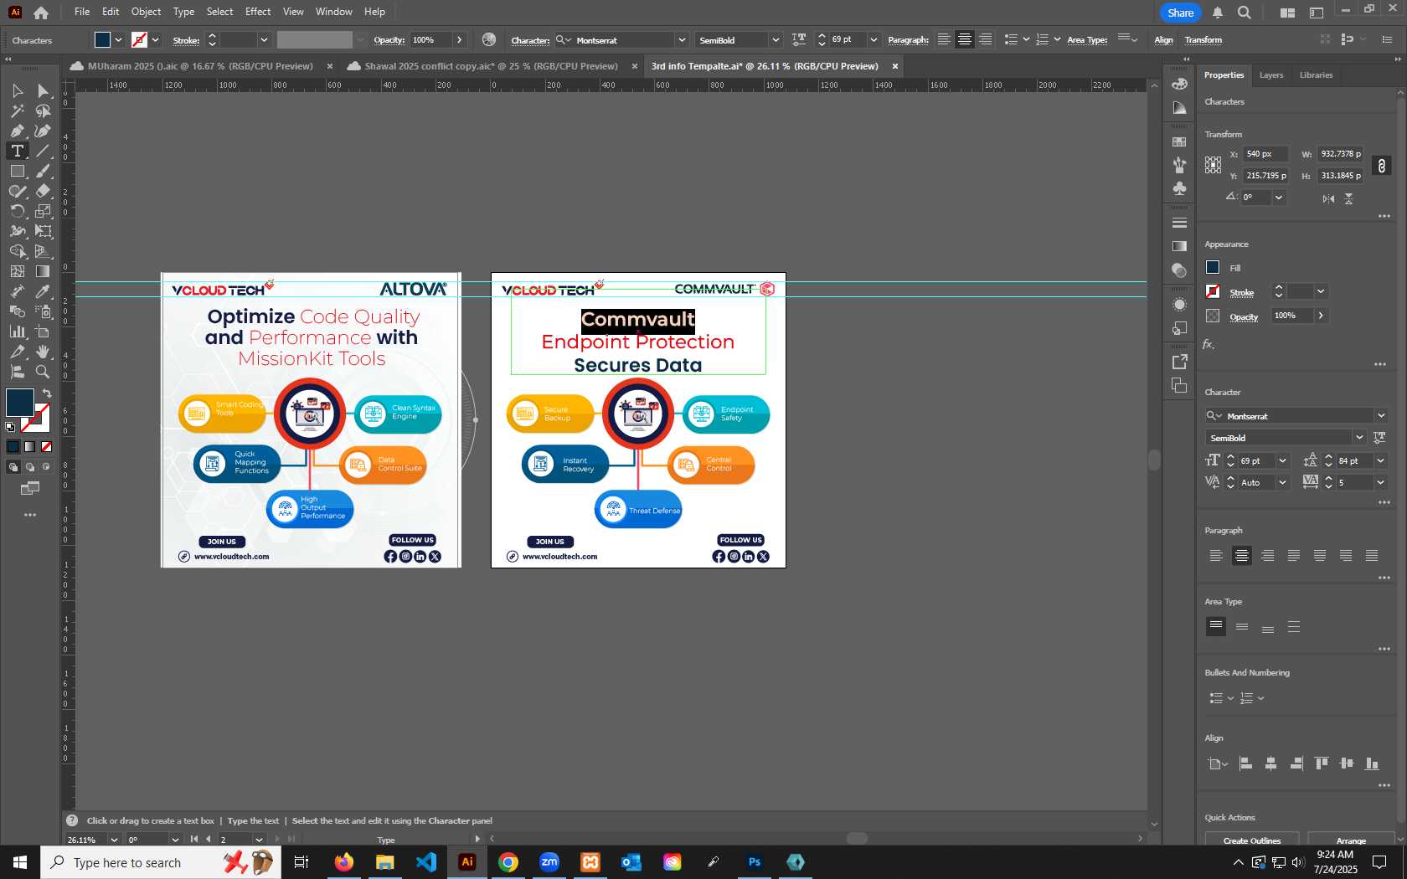Select the Hand tool

(x=43, y=352)
